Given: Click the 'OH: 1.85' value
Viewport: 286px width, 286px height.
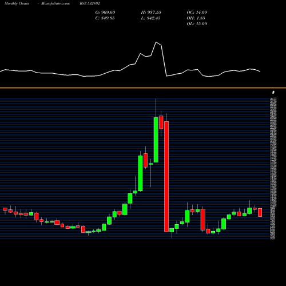Looking at the screenshot, I should point(196,18).
